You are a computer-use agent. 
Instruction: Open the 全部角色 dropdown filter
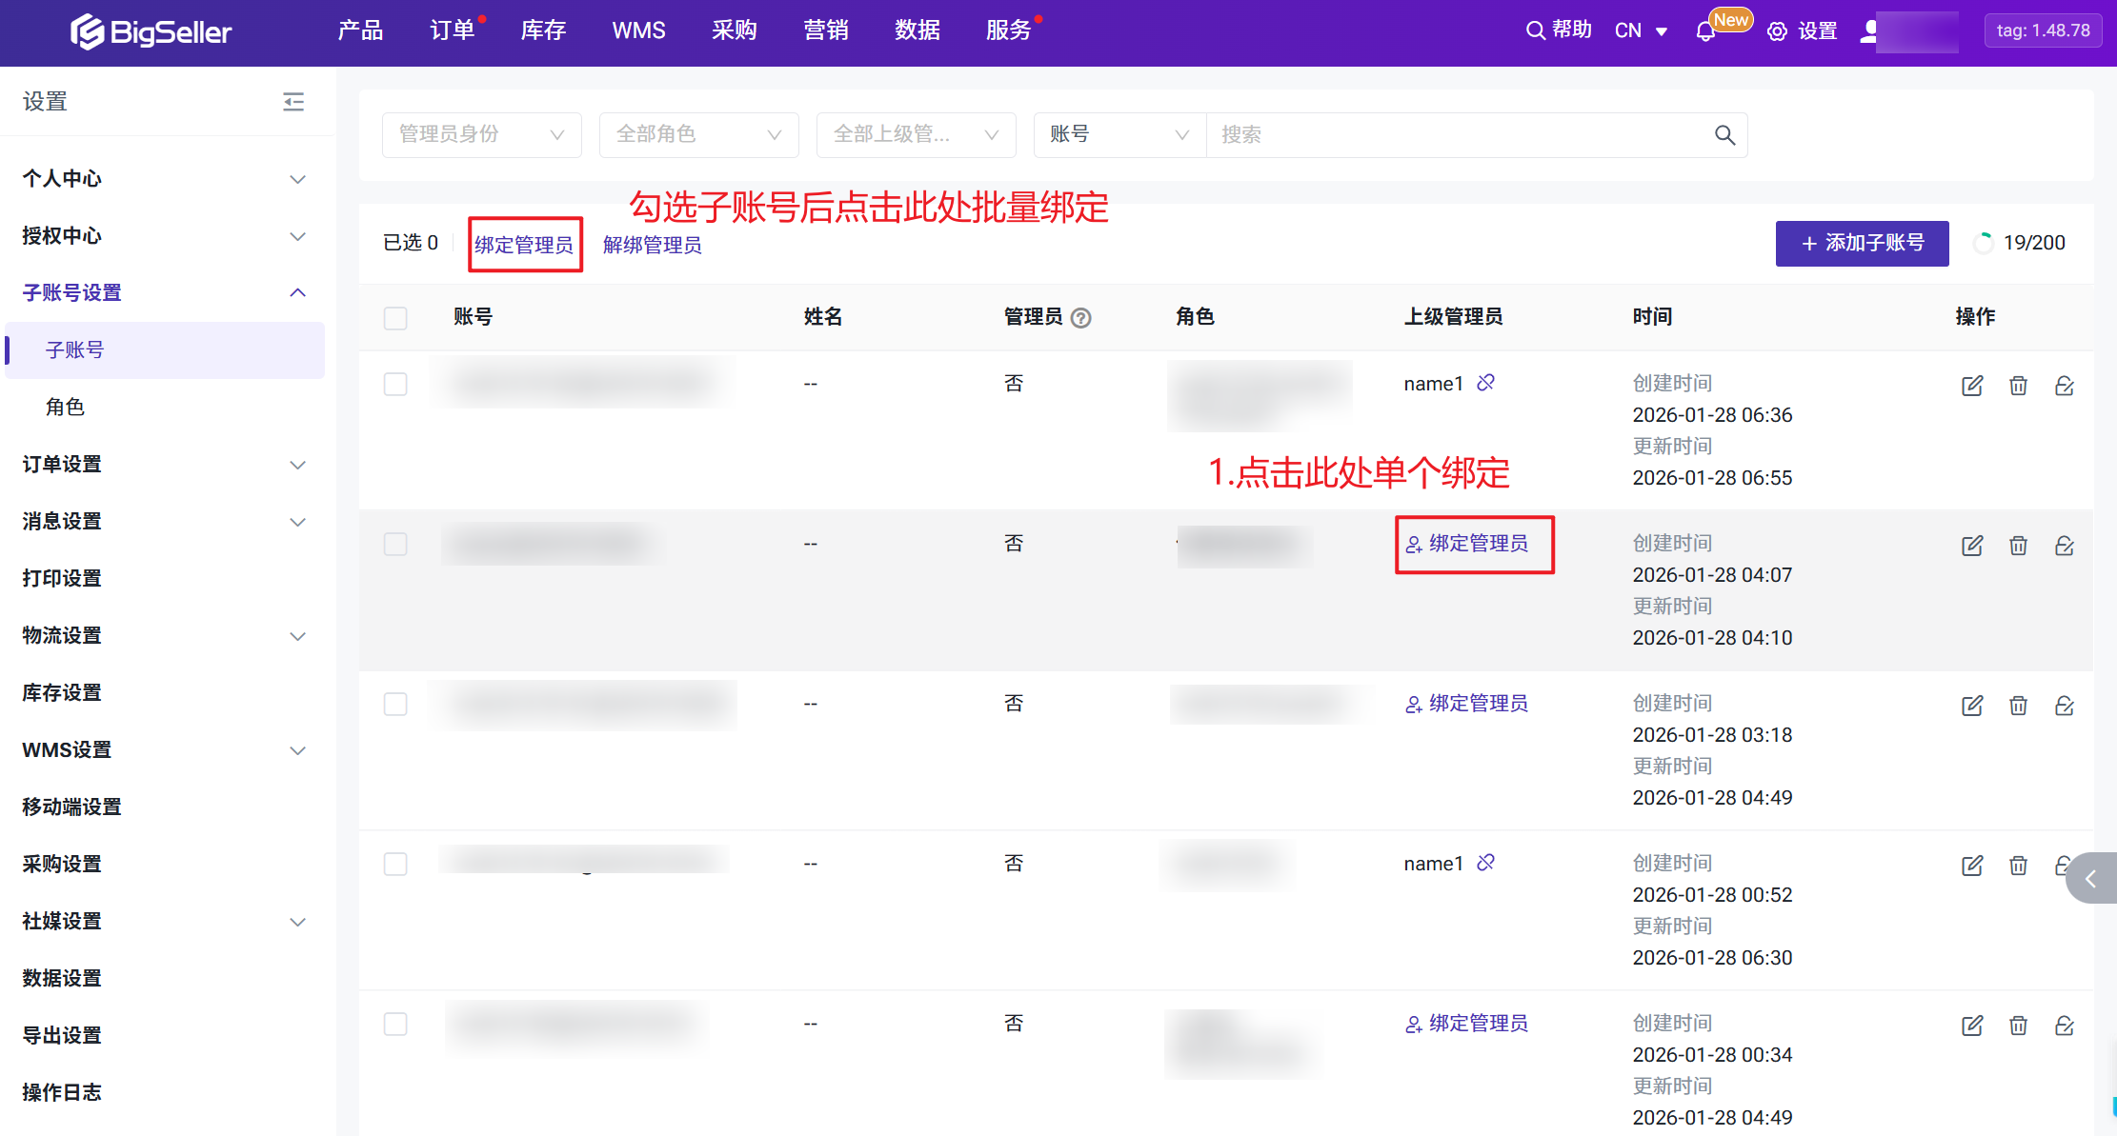click(x=698, y=135)
